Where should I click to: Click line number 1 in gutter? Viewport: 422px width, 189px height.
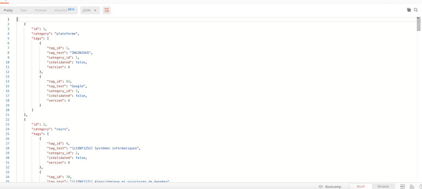click(x=8, y=19)
